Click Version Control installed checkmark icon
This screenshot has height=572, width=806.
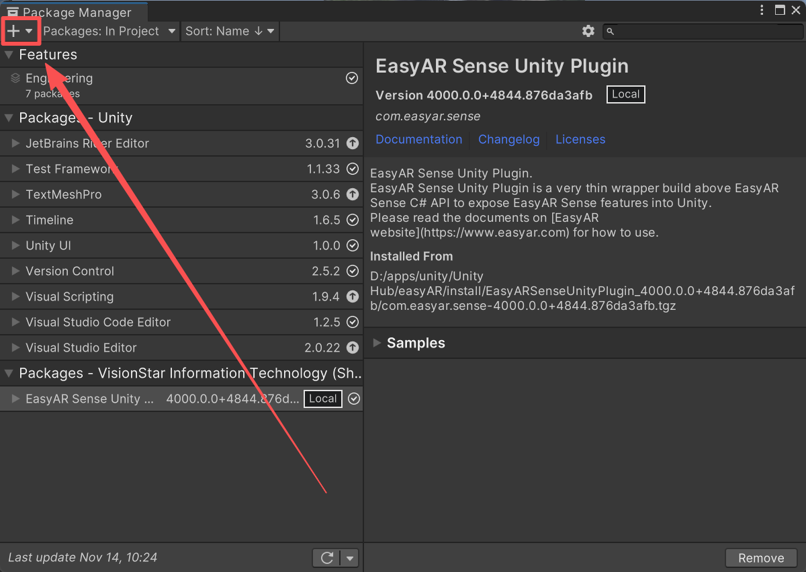(x=353, y=271)
